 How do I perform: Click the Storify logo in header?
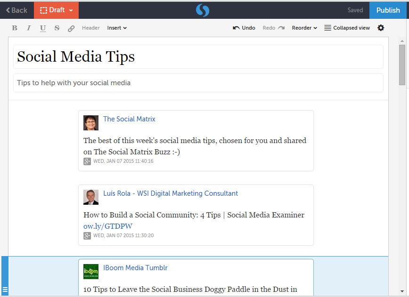(x=202, y=10)
